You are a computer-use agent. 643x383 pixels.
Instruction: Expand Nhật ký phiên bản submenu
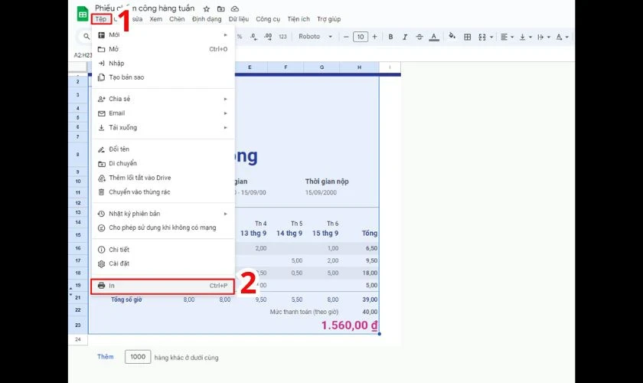pos(163,214)
